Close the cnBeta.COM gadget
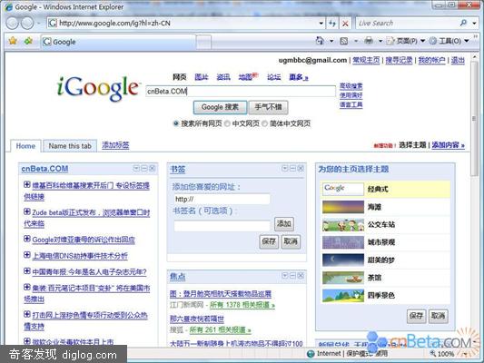The width and height of the screenshot is (484, 363). point(153,168)
